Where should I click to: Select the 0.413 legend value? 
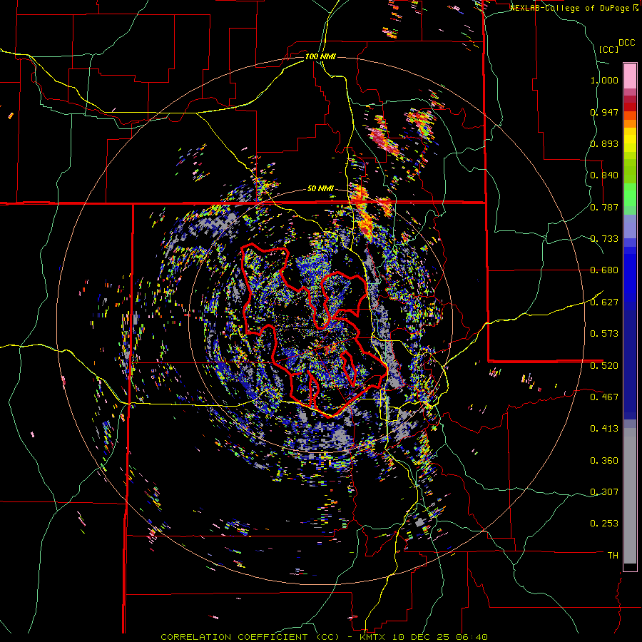point(604,429)
